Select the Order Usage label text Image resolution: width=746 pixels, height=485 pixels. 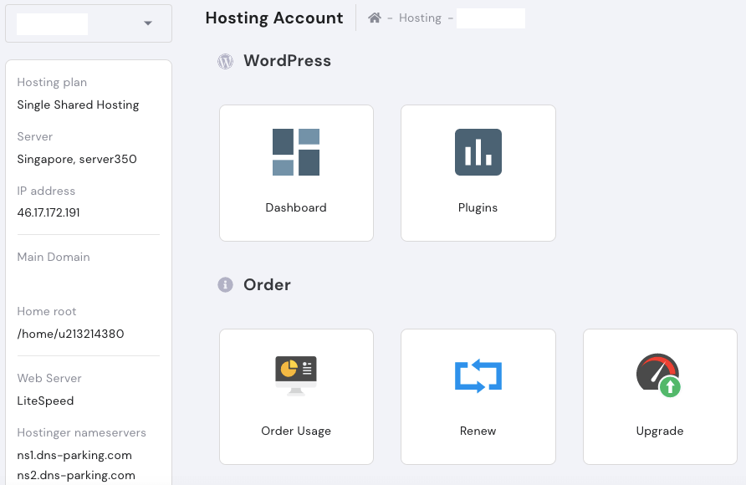[296, 431]
